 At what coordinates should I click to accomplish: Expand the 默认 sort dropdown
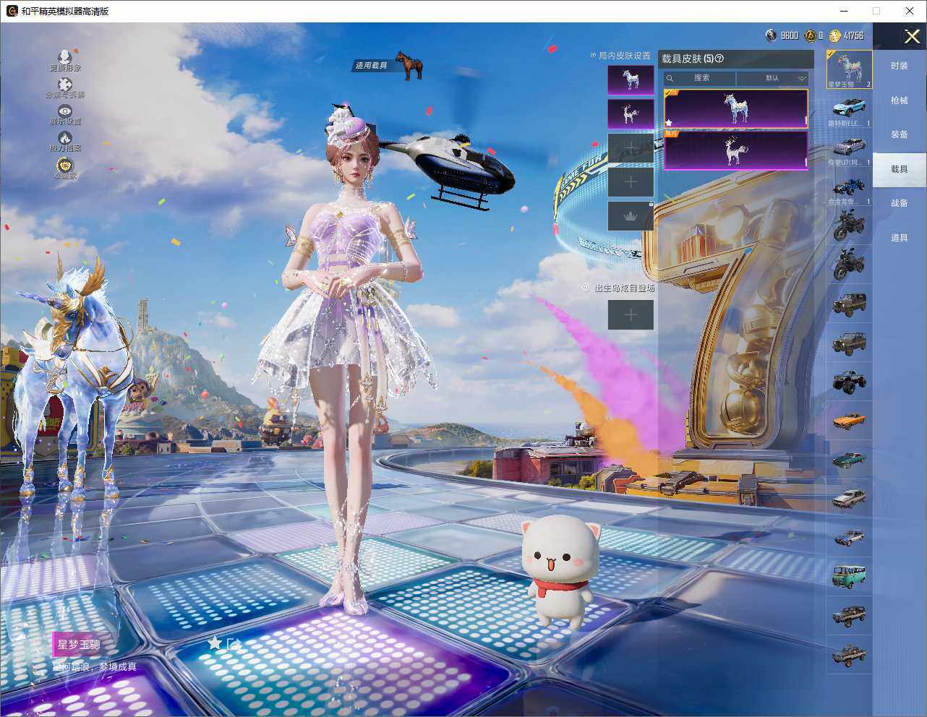[x=772, y=78]
